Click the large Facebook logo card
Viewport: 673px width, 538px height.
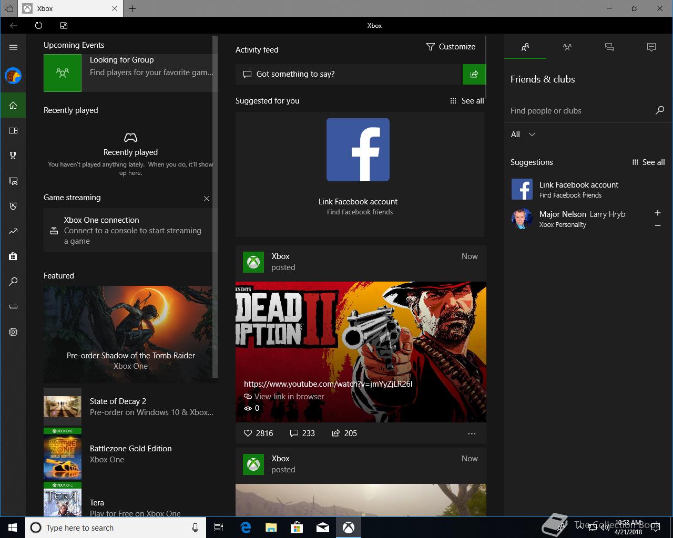[x=358, y=150]
